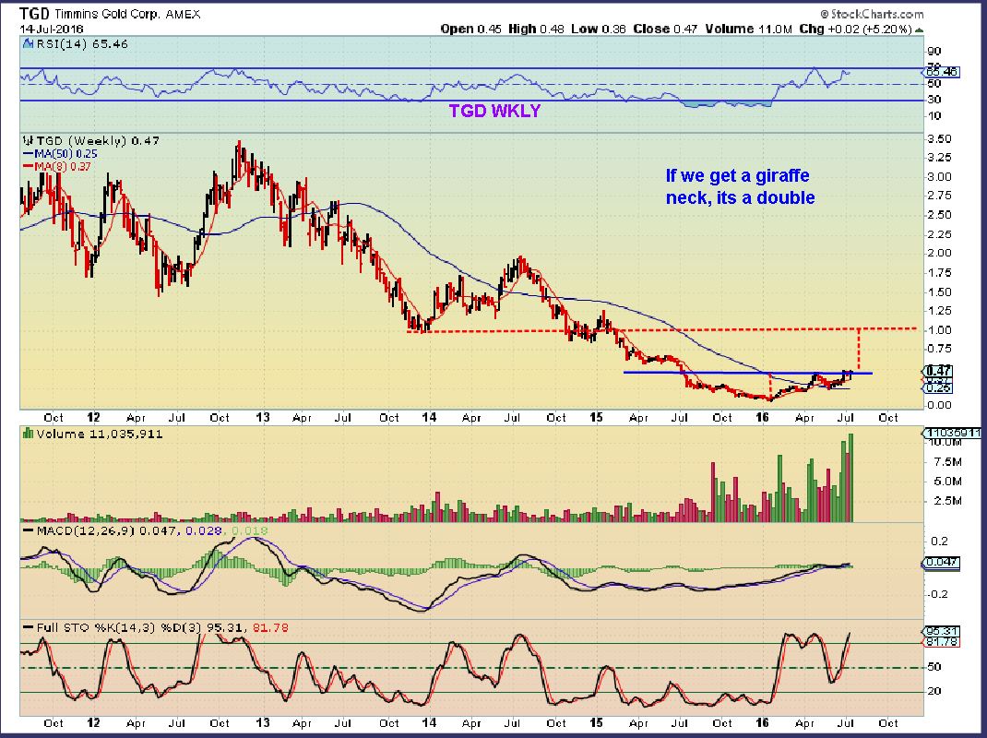The height and width of the screenshot is (738, 987).
Task: Click the Open 0.45 value
Action: coord(470,29)
